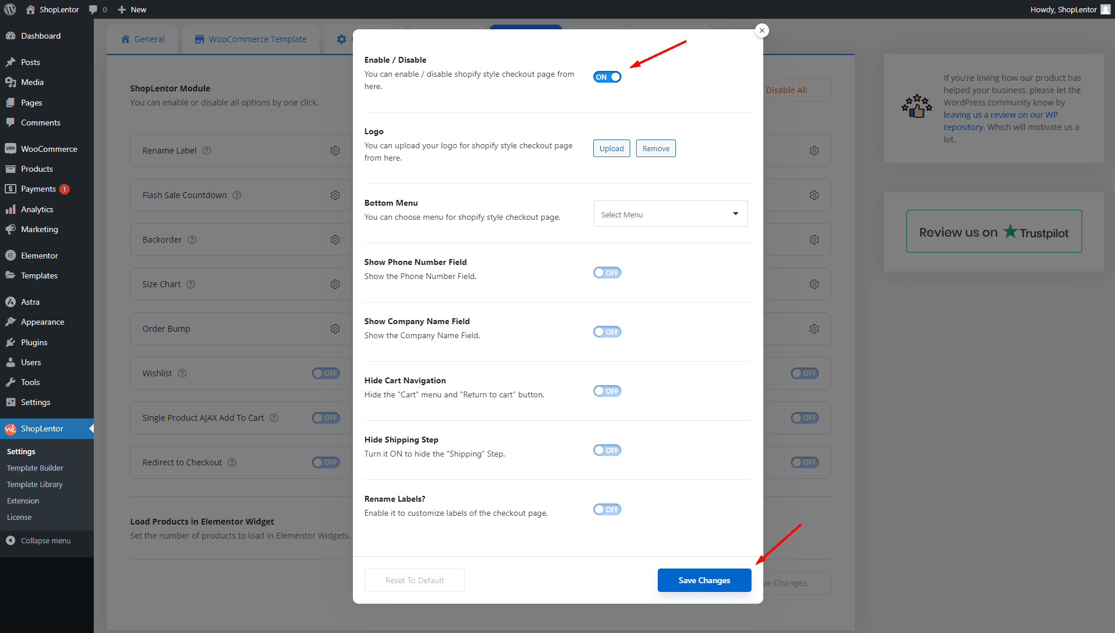The image size is (1115, 633).
Task: Turn off the Enable / Disable switch
Action: tap(607, 77)
